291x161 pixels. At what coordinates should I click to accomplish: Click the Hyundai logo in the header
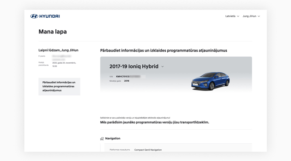(x=45, y=16)
